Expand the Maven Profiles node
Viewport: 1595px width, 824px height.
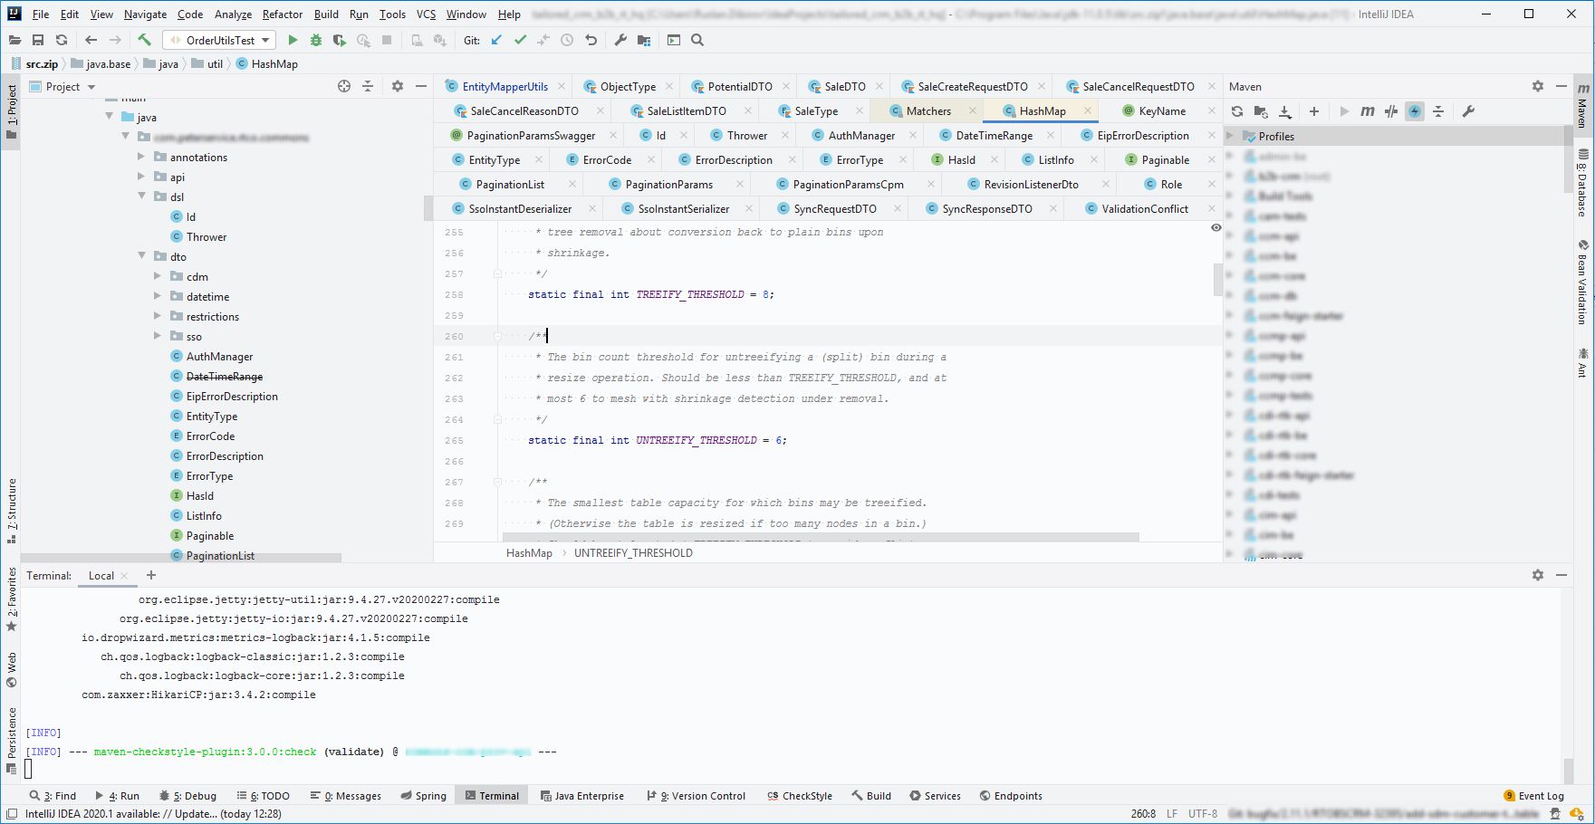(1231, 136)
